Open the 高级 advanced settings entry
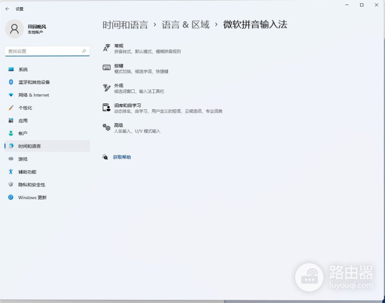385x303 pixels. tap(132, 128)
